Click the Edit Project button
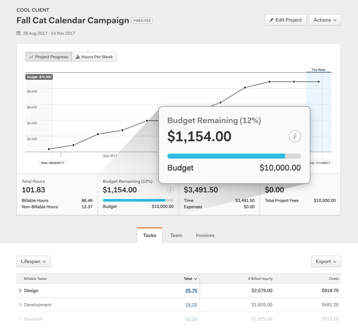The height and width of the screenshot is (335, 358). pyautogui.click(x=285, y=20)
